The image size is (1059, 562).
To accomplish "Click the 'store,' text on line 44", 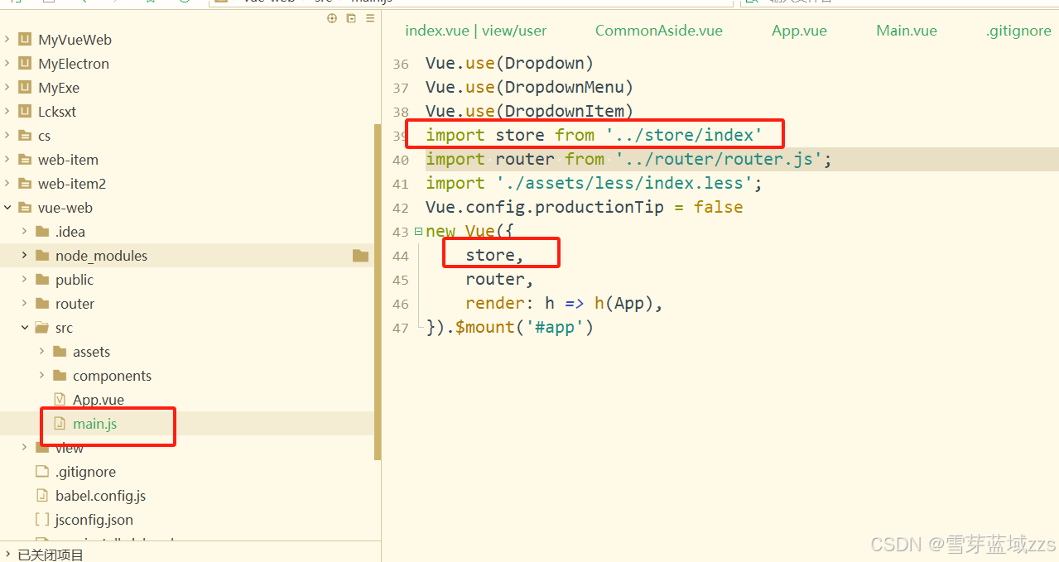I will 495,255.
